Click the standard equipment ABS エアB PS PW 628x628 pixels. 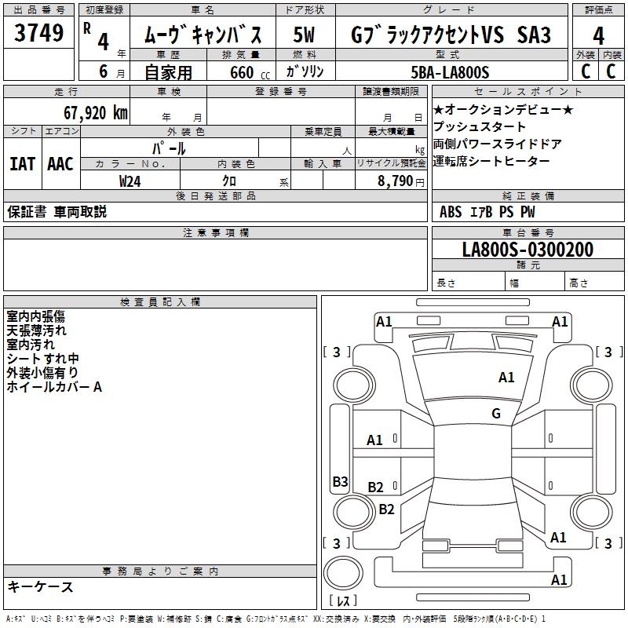487,212
